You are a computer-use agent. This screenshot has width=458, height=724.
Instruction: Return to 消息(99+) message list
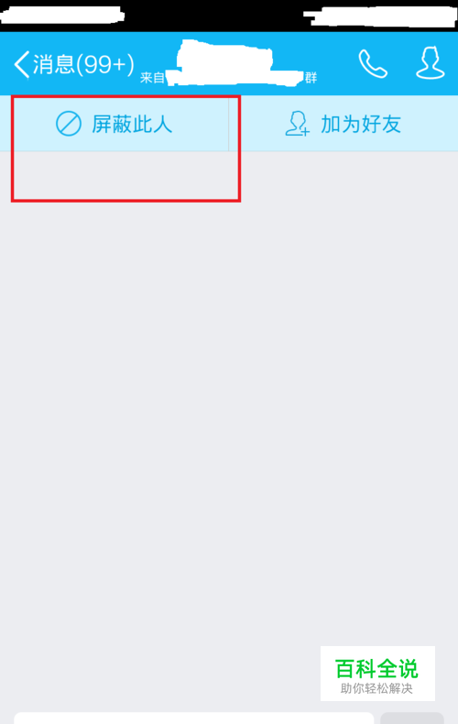coord(83,64)
